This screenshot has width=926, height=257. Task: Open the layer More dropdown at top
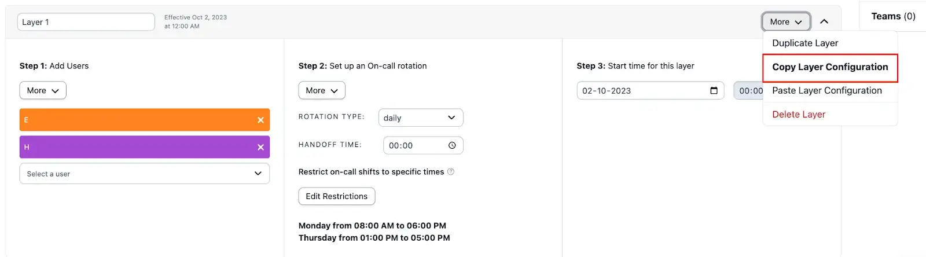(x=785, y=21)
